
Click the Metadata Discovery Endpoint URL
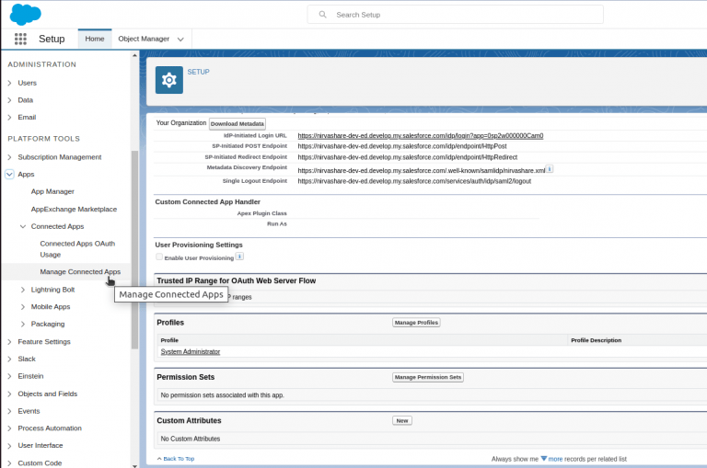(x=421, y=170)
